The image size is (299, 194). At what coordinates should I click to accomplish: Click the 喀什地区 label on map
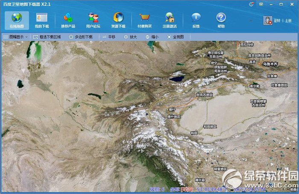(x=174, y=117)
